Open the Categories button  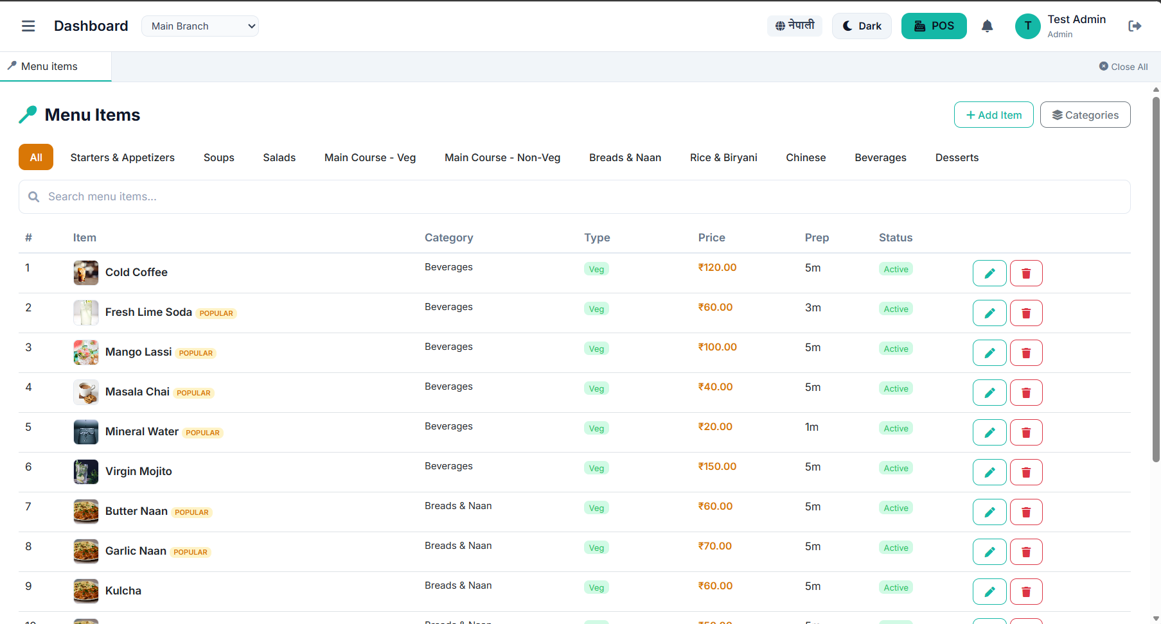pyautogui.click(x=1085, y=114)
